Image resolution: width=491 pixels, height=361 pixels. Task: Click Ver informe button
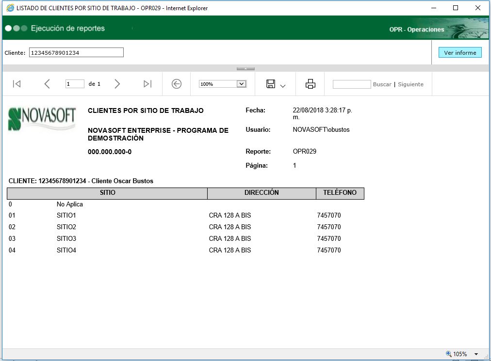coord(459,52)
